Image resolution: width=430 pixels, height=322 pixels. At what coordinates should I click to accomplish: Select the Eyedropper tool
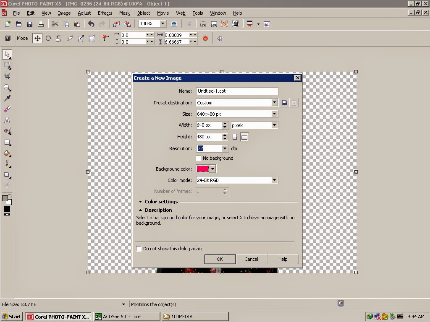[8, 99]
